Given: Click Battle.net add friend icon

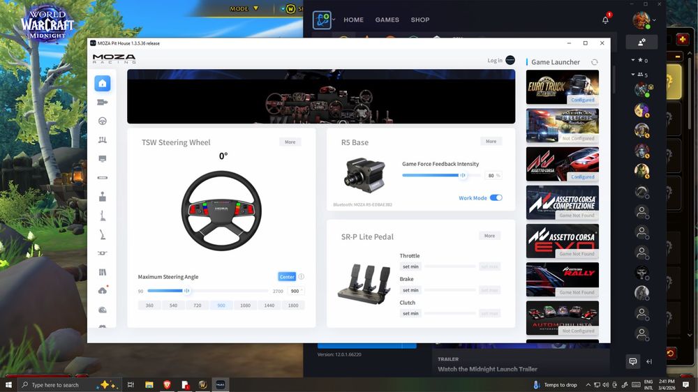Looking at the screenshot, I should [x=641, y=42].
